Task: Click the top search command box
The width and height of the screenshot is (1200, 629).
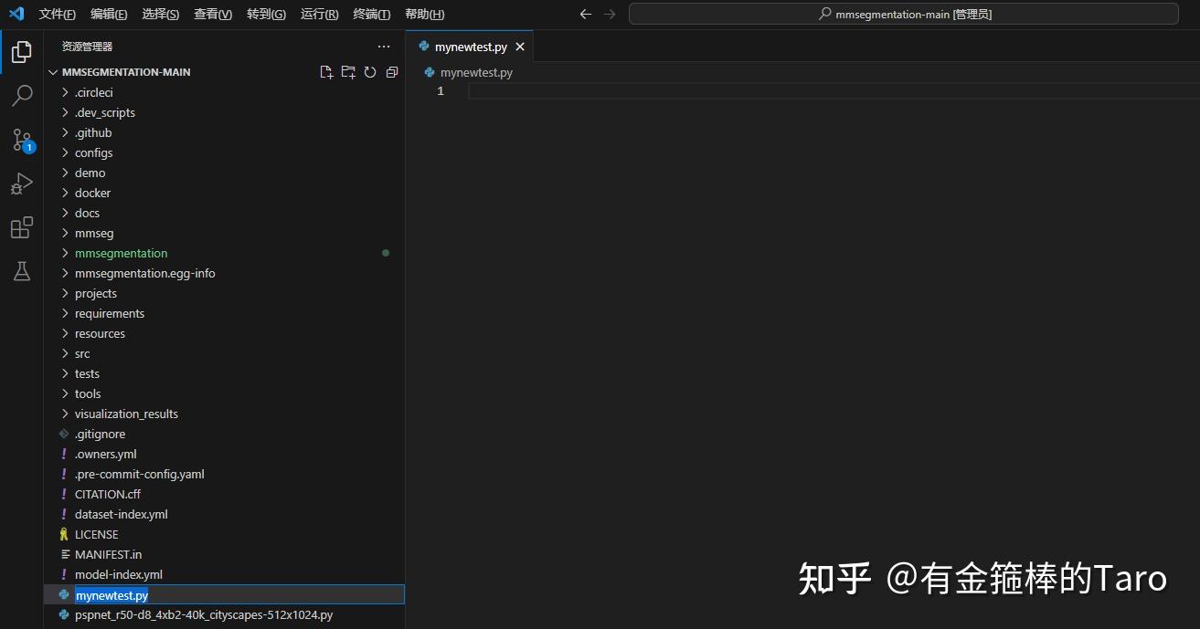Action: pyautogui.click(x=903, y=14)
